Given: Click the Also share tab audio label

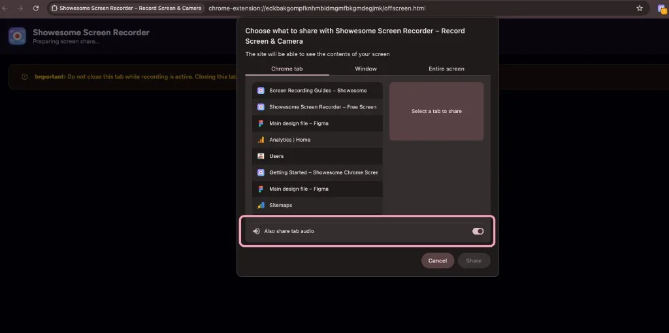Looking at the screenshot, I should tap(289, 231).
